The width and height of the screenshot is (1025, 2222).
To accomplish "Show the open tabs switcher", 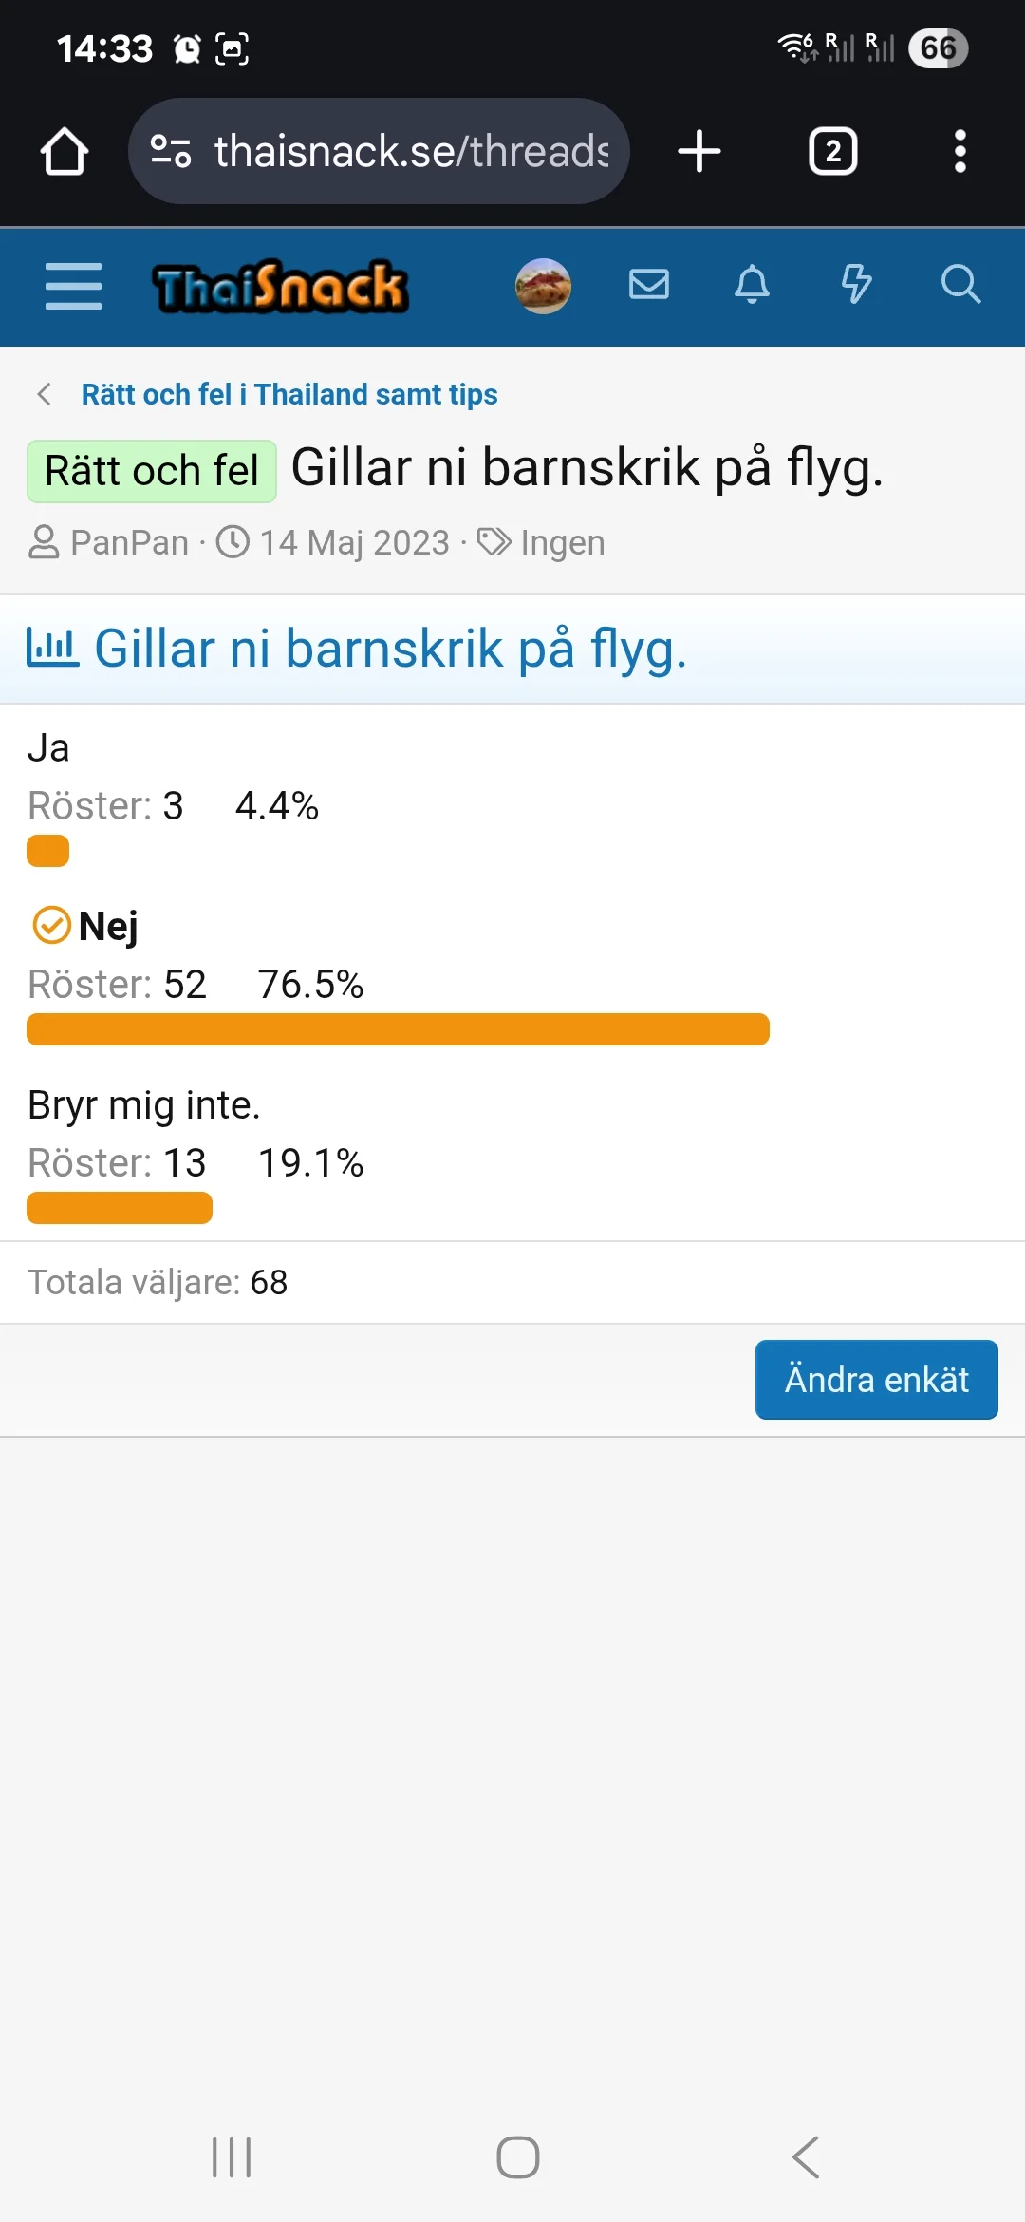I will [x=832, y=152].
